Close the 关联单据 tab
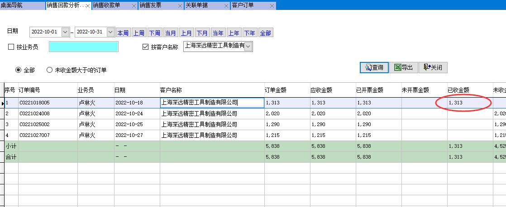Screen dimensions: 506x207 click(x=226, y=6)
